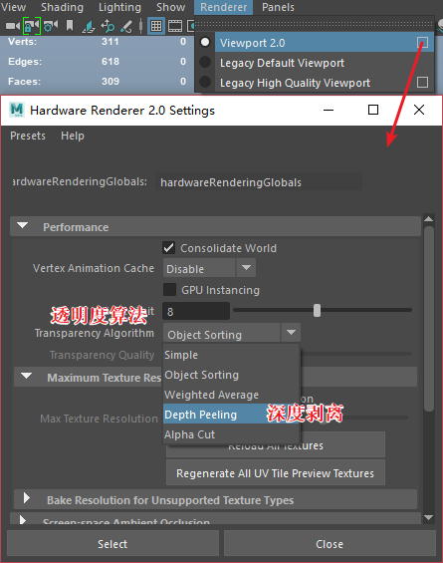
Task: Click the light limit value field showing 8
Action: click(x=196, y=311)
